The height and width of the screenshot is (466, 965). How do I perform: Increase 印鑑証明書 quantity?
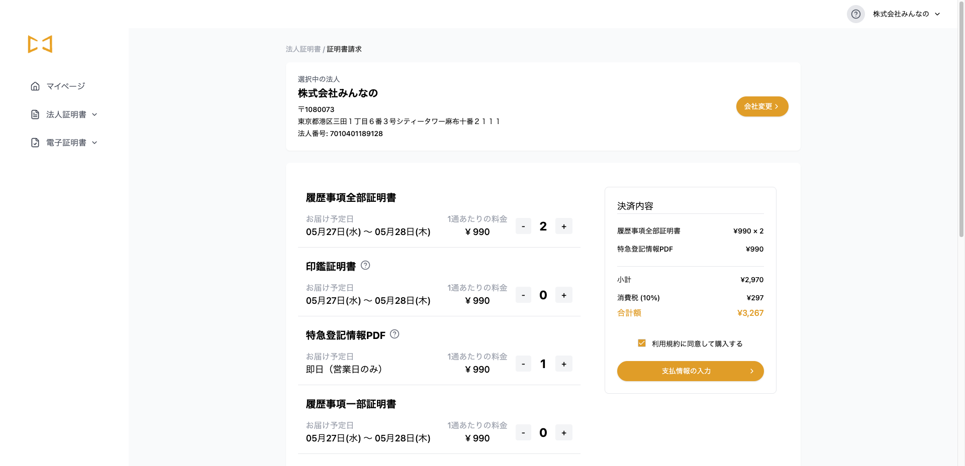pyautogui.click(x=564, y=295)
